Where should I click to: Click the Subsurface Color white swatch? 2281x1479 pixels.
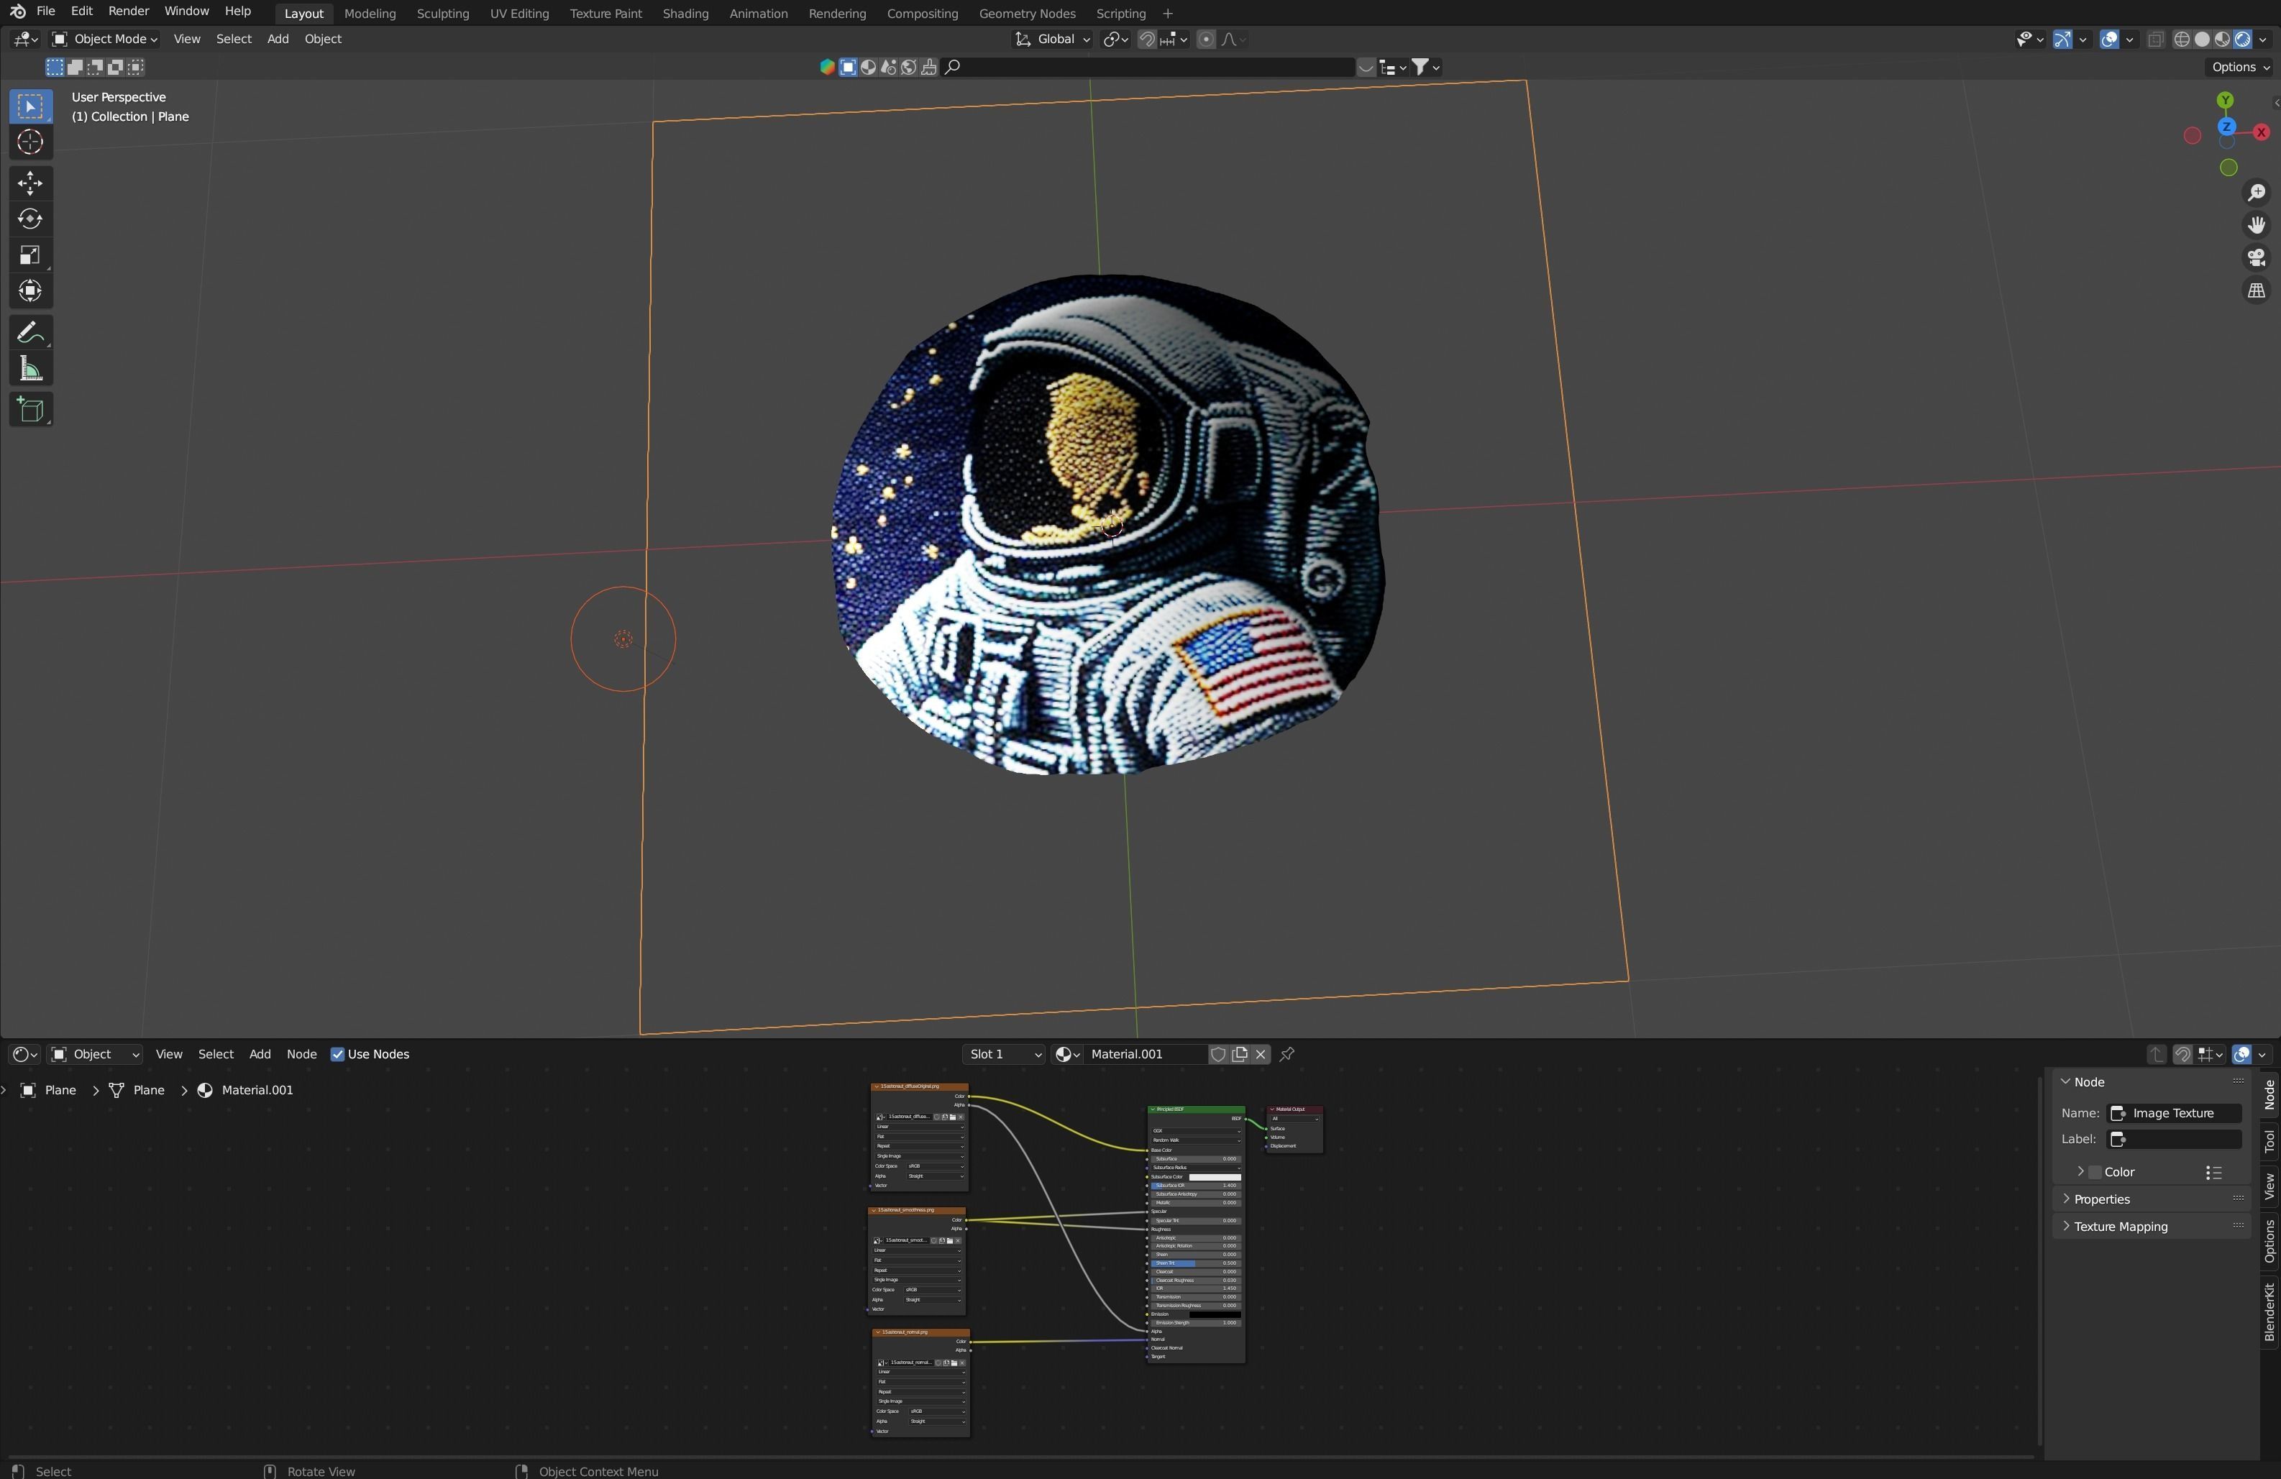click(1215, 1178)
